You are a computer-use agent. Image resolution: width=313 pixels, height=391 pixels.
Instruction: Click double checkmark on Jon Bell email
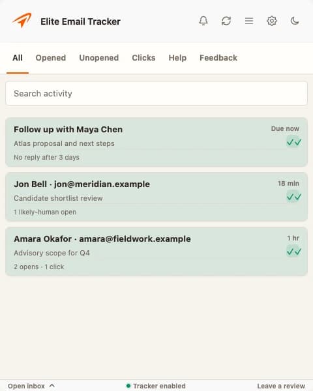[294, 197]
